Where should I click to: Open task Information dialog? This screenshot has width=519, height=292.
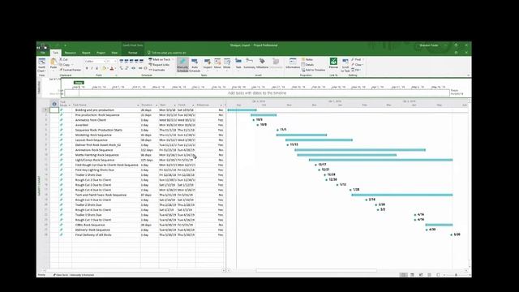(293, 64)
